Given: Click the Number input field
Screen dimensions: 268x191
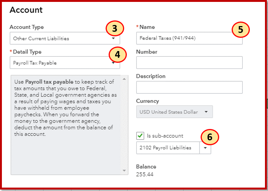Looking at the screenshot, I should (189, 63).
